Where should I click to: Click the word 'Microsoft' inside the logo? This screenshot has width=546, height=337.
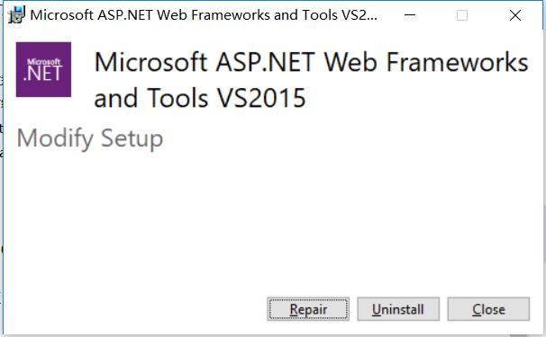coord(44,61)
